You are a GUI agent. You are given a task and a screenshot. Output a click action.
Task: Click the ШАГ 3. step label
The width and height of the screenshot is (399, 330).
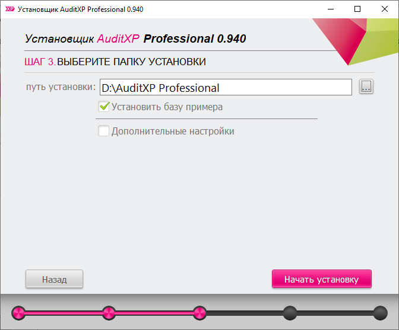click(40, 62)
